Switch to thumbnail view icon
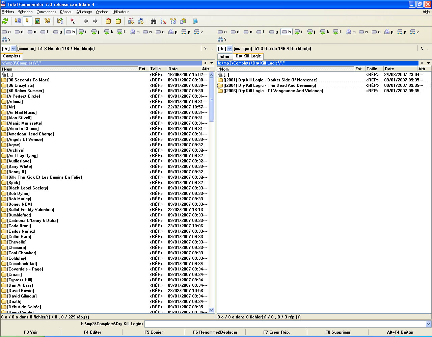Screen dimensions: 432x337 (37, 21)
